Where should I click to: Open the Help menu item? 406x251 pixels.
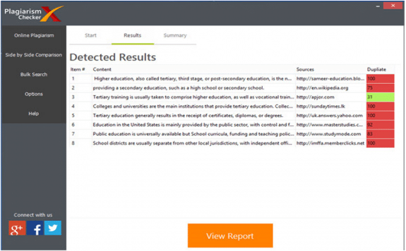tap(34, 113)
